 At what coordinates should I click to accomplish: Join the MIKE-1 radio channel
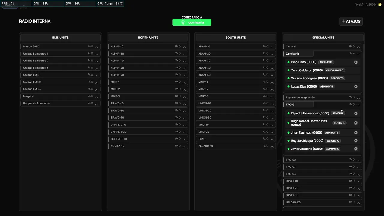148,82
